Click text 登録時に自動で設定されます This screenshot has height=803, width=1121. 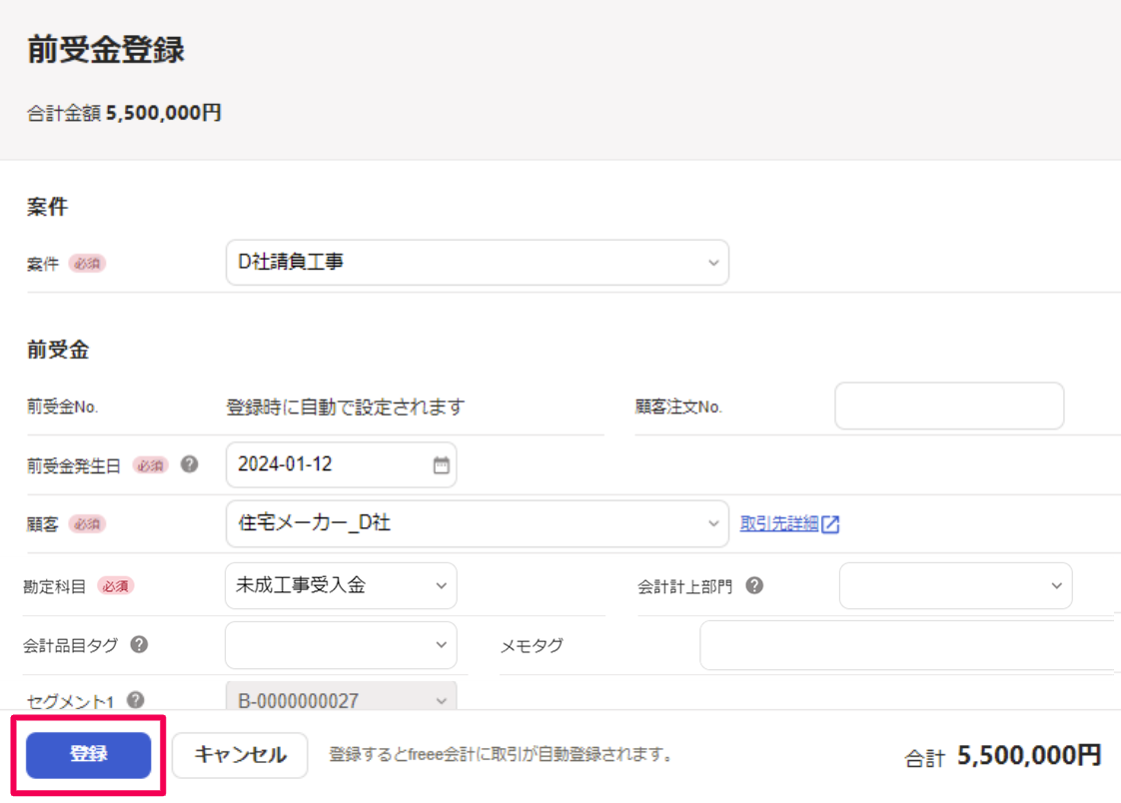click(346, 407)
